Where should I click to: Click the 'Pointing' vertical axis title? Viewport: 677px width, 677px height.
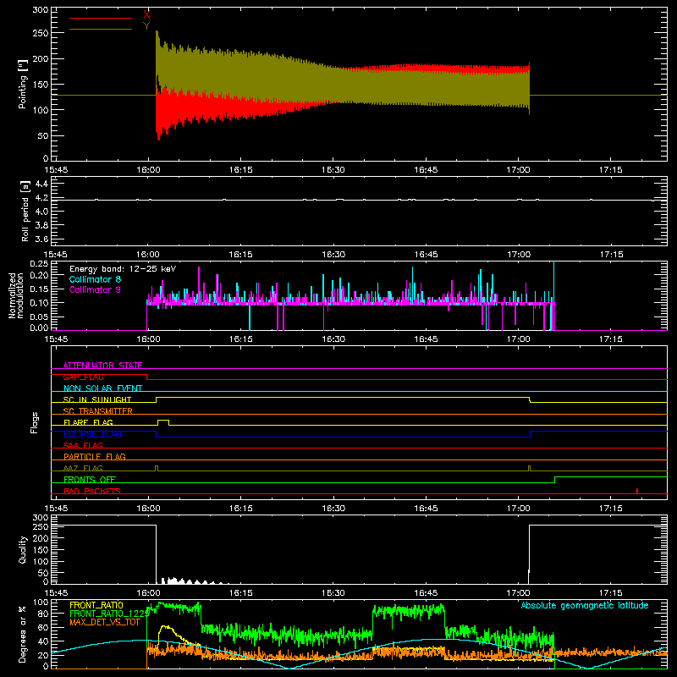[23, 84]
